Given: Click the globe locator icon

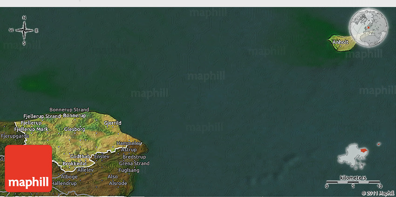Looking at the screenshot, I should click(369, 27).
